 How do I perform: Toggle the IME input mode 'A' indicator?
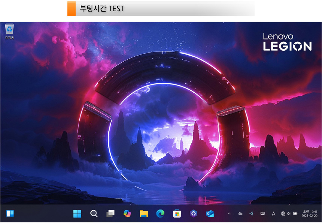click(273, 214)
